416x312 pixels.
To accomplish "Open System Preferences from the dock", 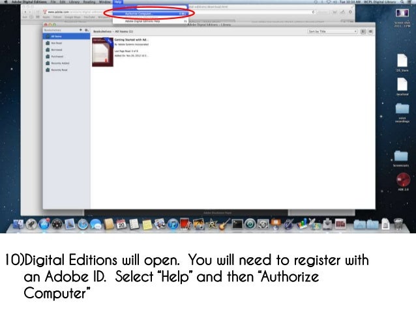I will [263, 224].
